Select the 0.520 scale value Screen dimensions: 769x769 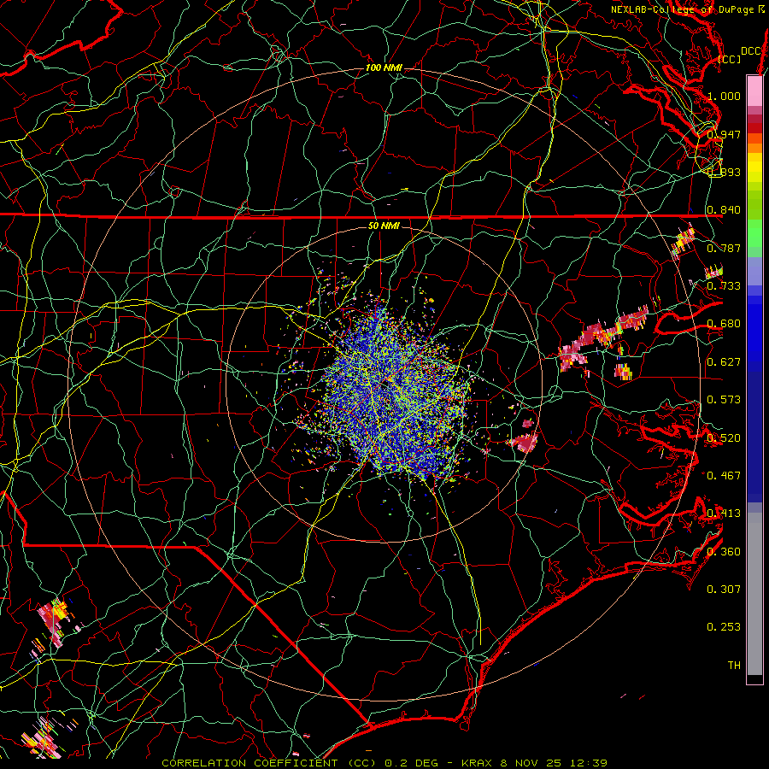pyautogui.click(x=724, y=438)
